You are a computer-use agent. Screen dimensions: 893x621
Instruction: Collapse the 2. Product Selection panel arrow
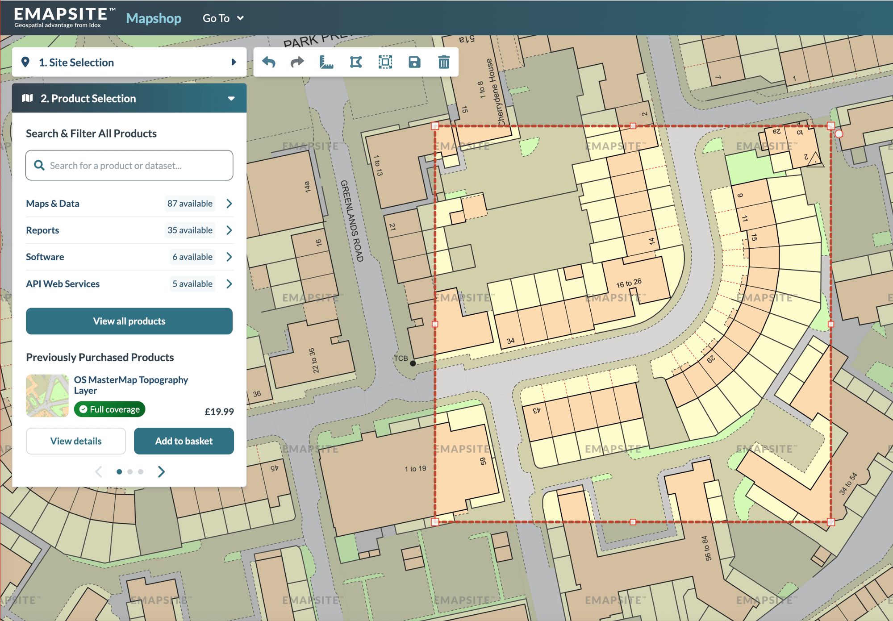[231, 98]
